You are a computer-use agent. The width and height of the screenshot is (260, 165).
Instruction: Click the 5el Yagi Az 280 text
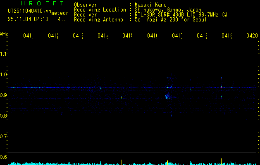(x=171, y=20)
